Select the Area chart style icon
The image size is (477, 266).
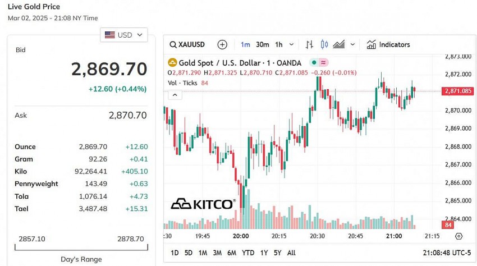(x=338, y=45)
